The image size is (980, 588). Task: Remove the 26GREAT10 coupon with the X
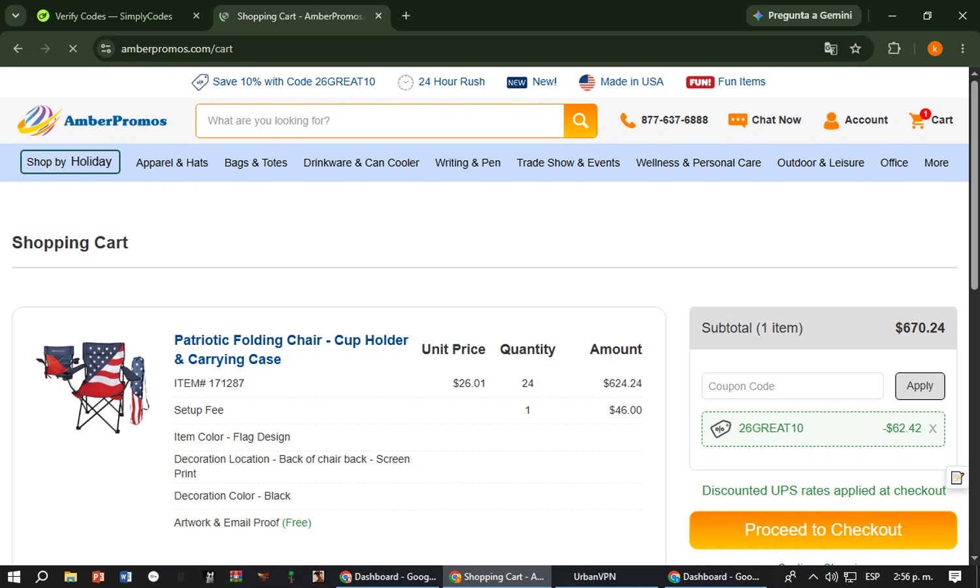point(933,429)
